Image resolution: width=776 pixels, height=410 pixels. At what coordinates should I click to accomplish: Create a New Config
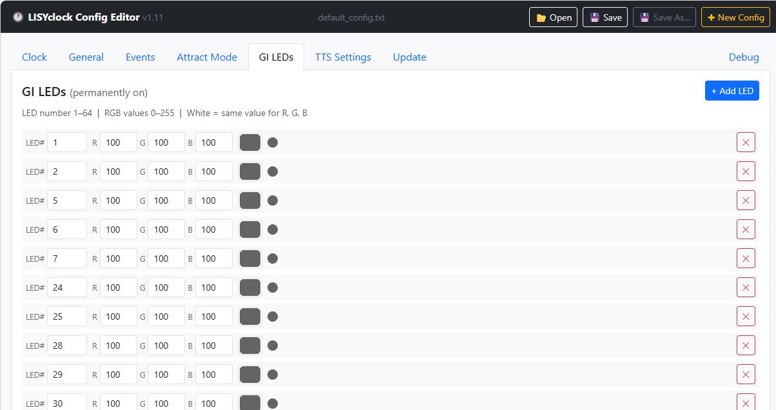pos(735,17)
